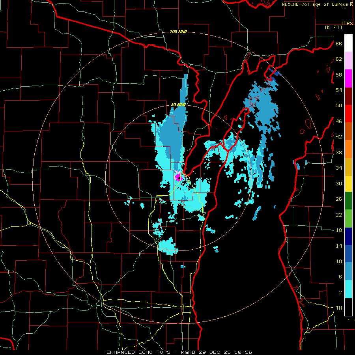Click the '54' legend value
Image resolution: width=355 pixels, height=355 pixels.
339,90
